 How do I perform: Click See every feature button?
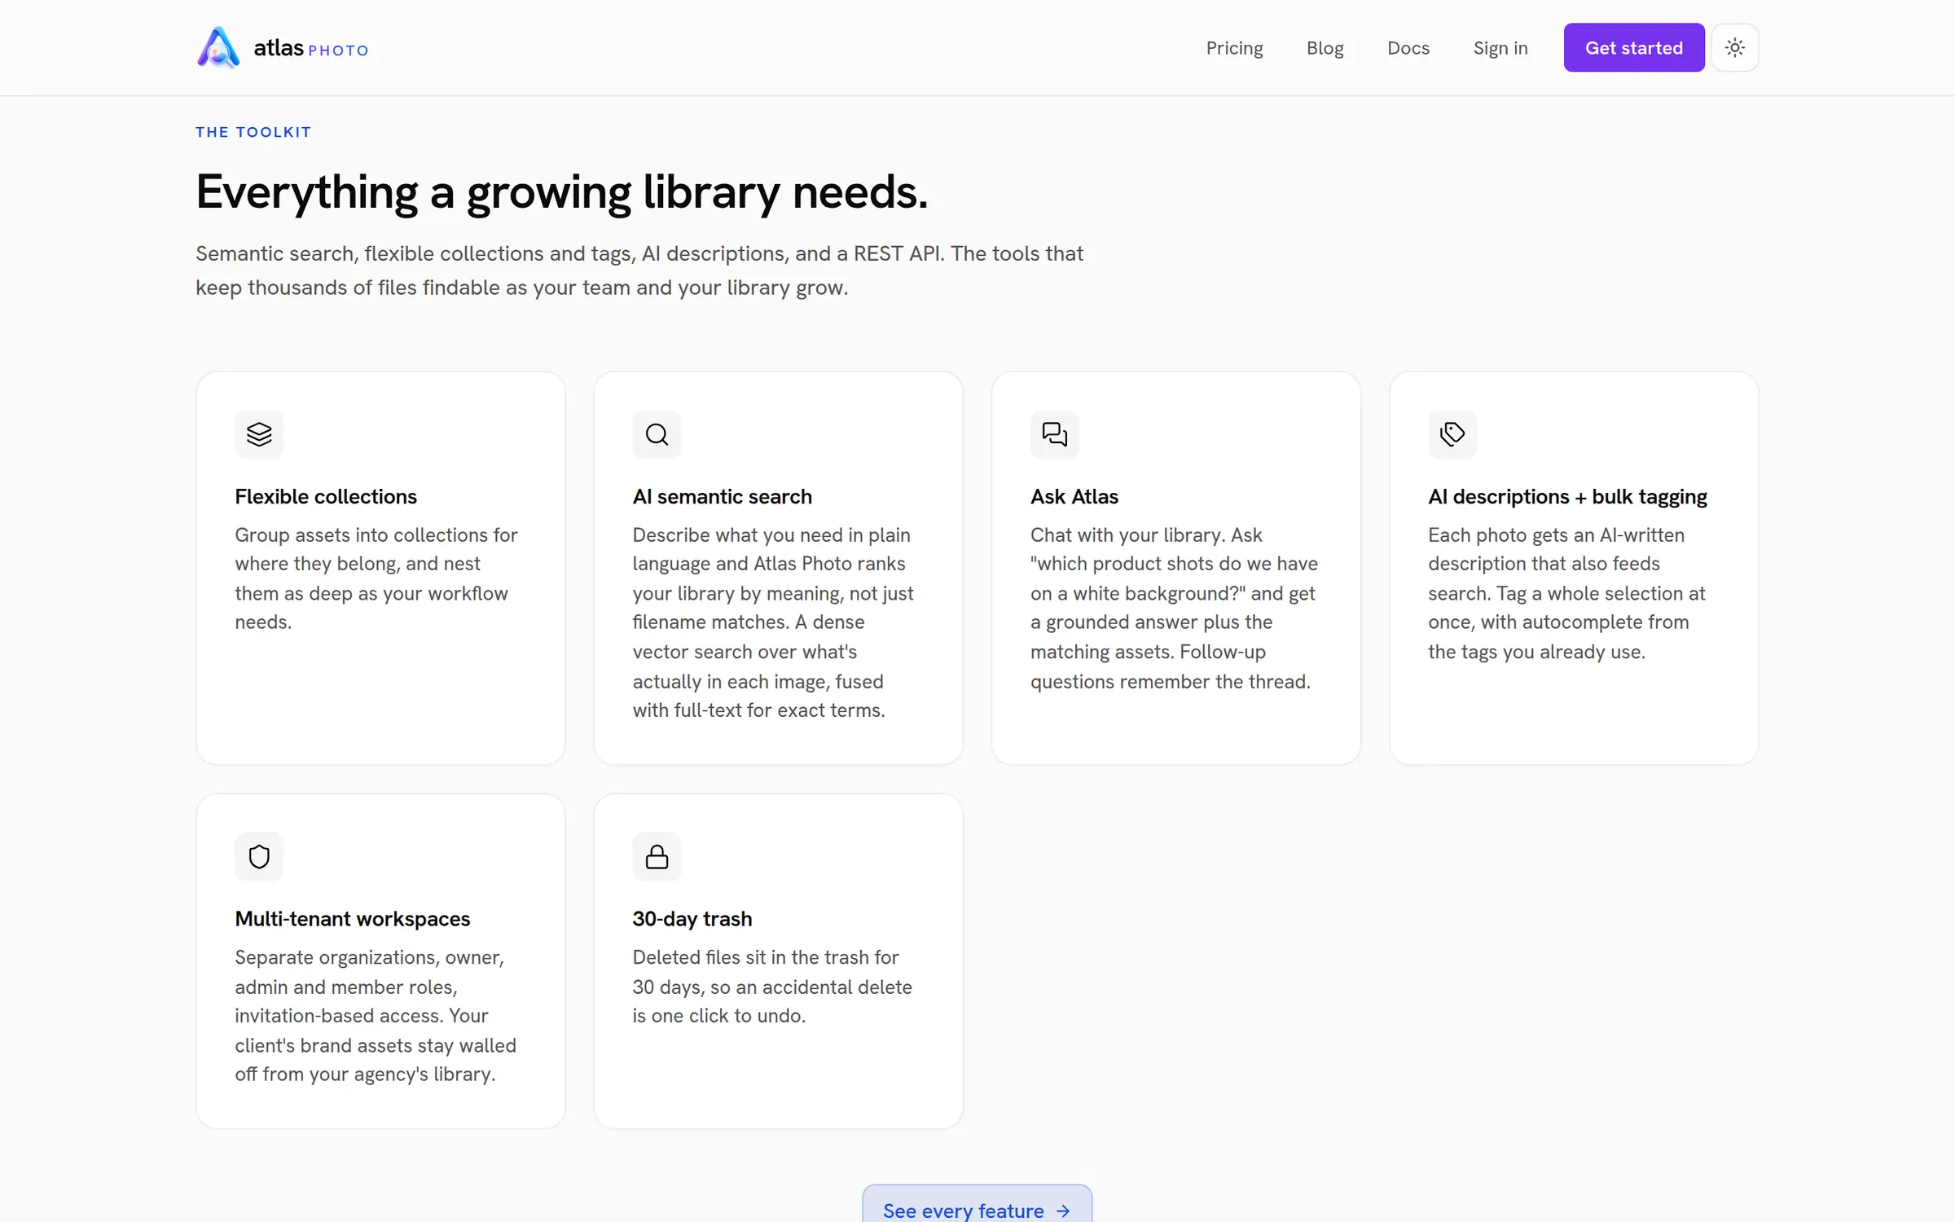(977, 1205)
